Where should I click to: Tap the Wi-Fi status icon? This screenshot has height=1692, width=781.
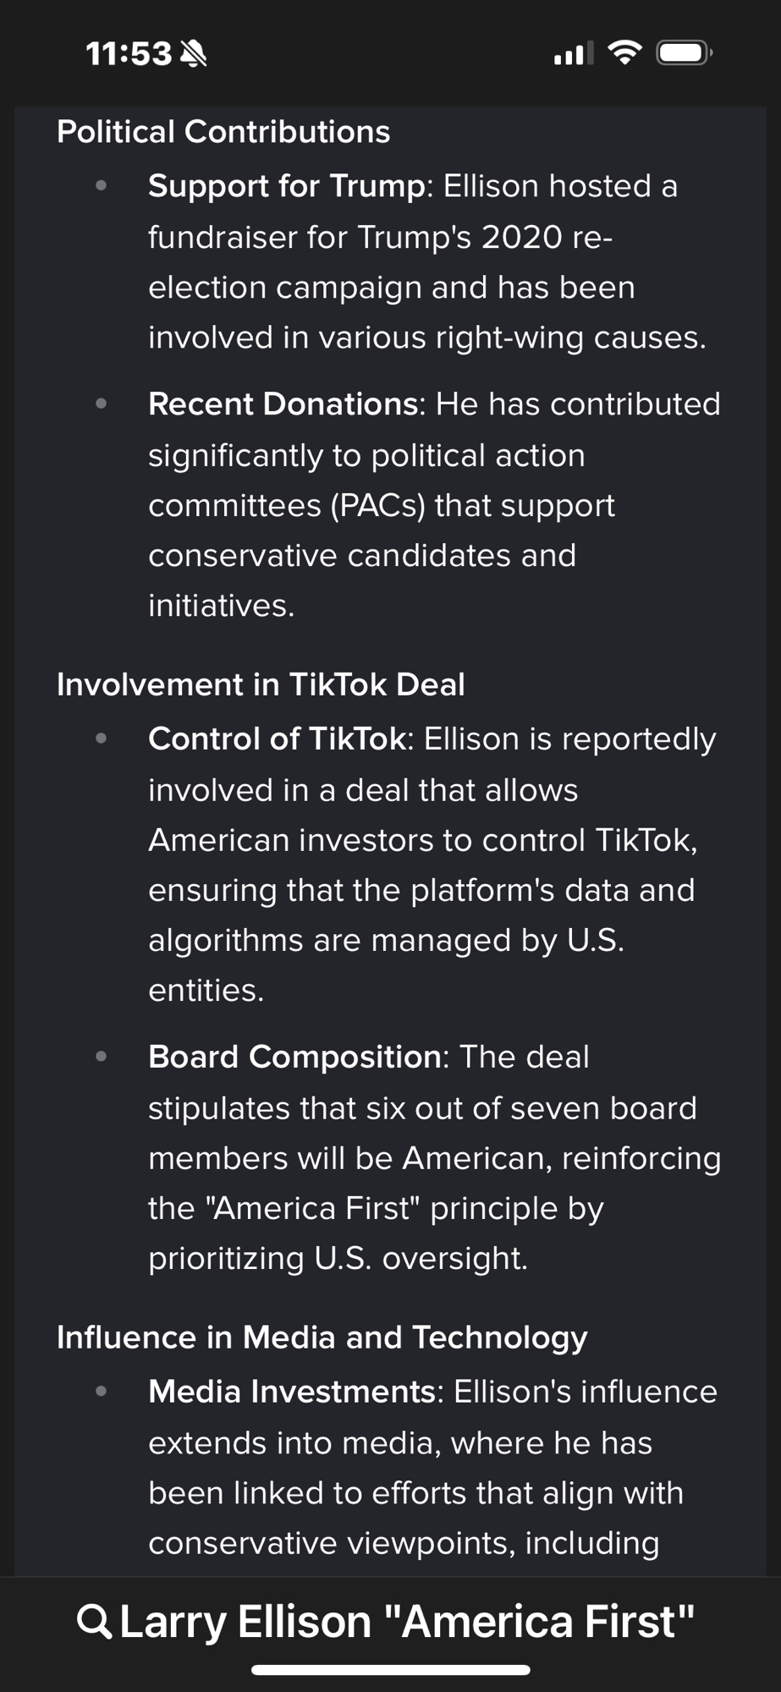[x=625, y=53]
